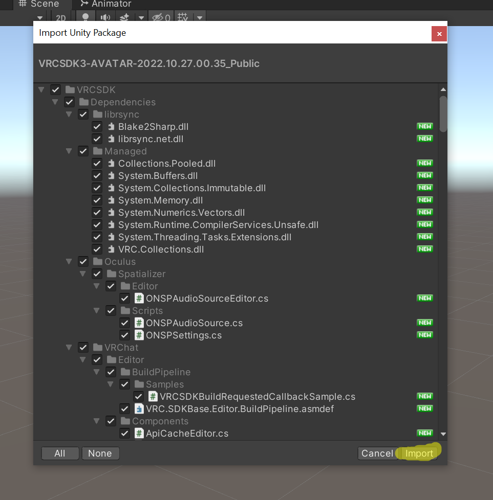Cancel the package import
Viewport: 493px width, 500px height.
[x=377, y=453]
